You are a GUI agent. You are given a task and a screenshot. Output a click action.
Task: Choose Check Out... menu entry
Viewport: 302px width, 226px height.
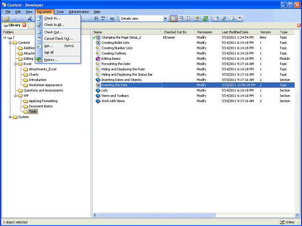tap(58, 32)
